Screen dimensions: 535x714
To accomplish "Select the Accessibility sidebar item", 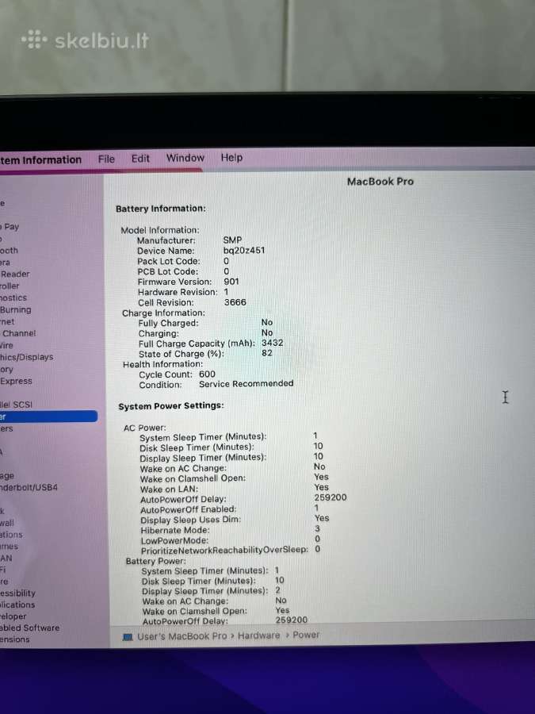I will [x=17, y=593].
